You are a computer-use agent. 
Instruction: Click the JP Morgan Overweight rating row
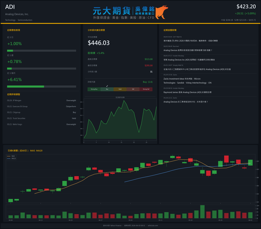[42, 100]
